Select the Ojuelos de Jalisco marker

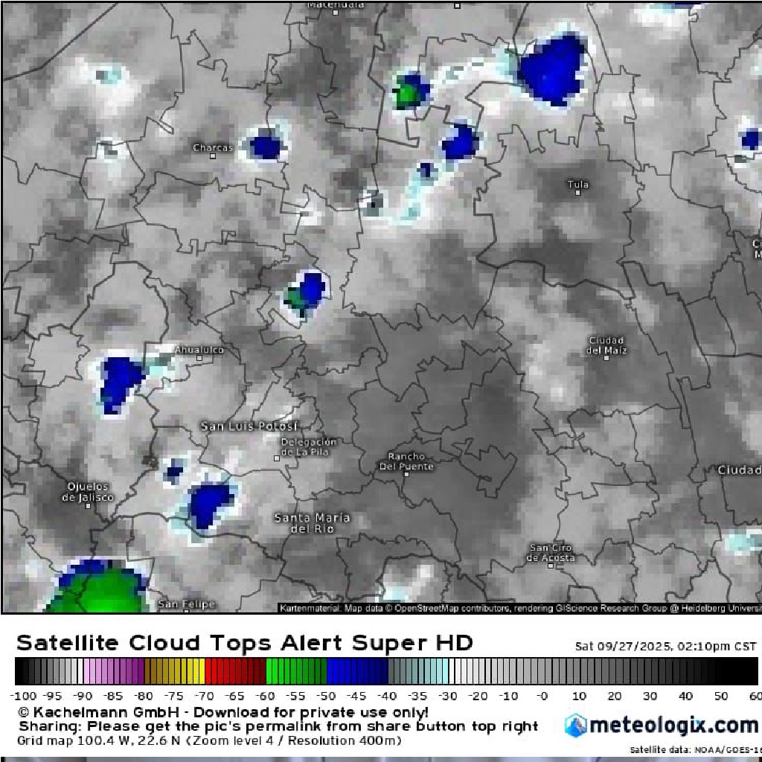click(x=89, y=505)
